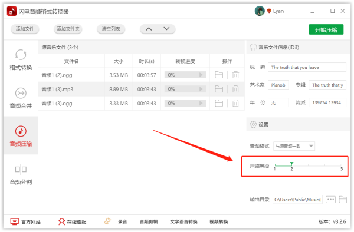Click the 转换进度 column header
The height and width of the screenshot is (232, 354).
click(x=185, y=61)
